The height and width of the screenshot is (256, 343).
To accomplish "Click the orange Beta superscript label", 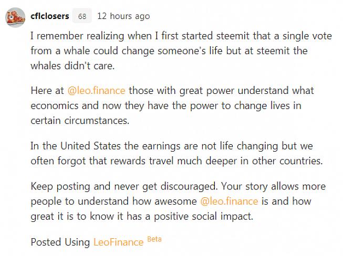I will pyautogui.click(x=154, y=240).
